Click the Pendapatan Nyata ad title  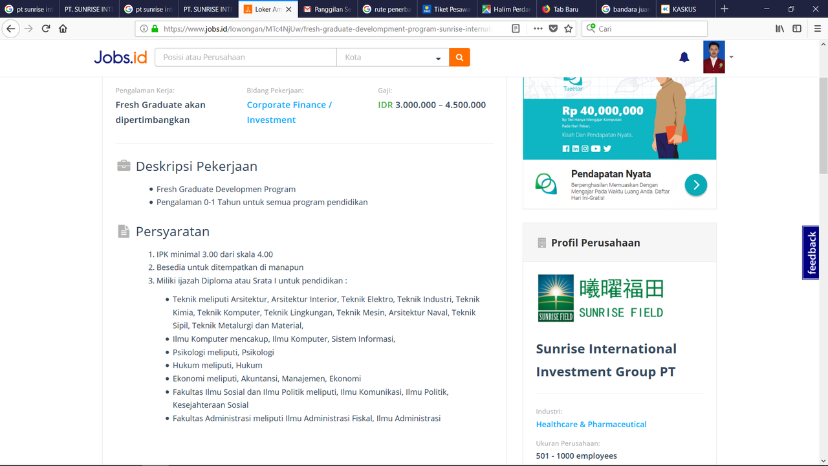(611, 173)
